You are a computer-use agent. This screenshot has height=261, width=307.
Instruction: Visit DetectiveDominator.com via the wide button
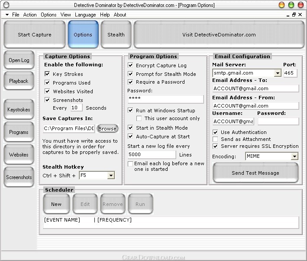[x=219, y=35]
